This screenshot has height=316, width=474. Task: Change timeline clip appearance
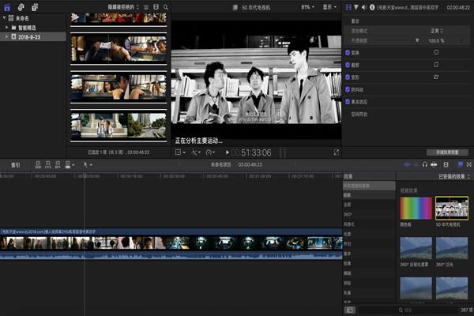click(446, 164)
